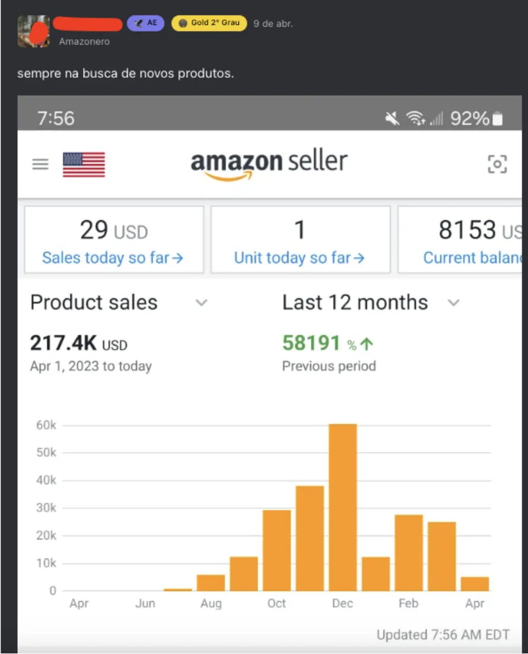Click the November sales bar
528x654 pixels.
pyautogui.click(x=310, y=538)
